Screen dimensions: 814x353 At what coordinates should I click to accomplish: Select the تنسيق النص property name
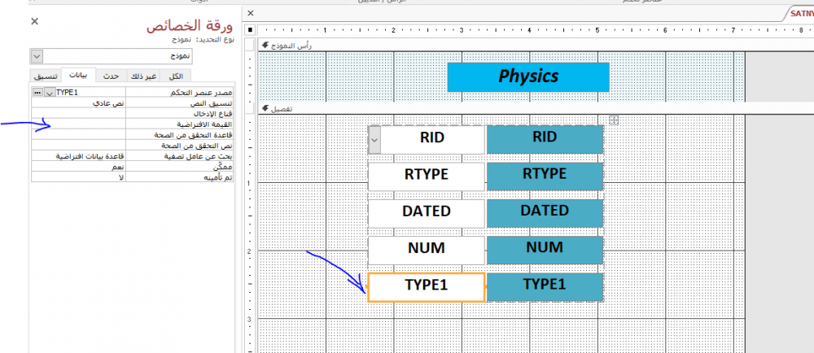click(180, 102)
